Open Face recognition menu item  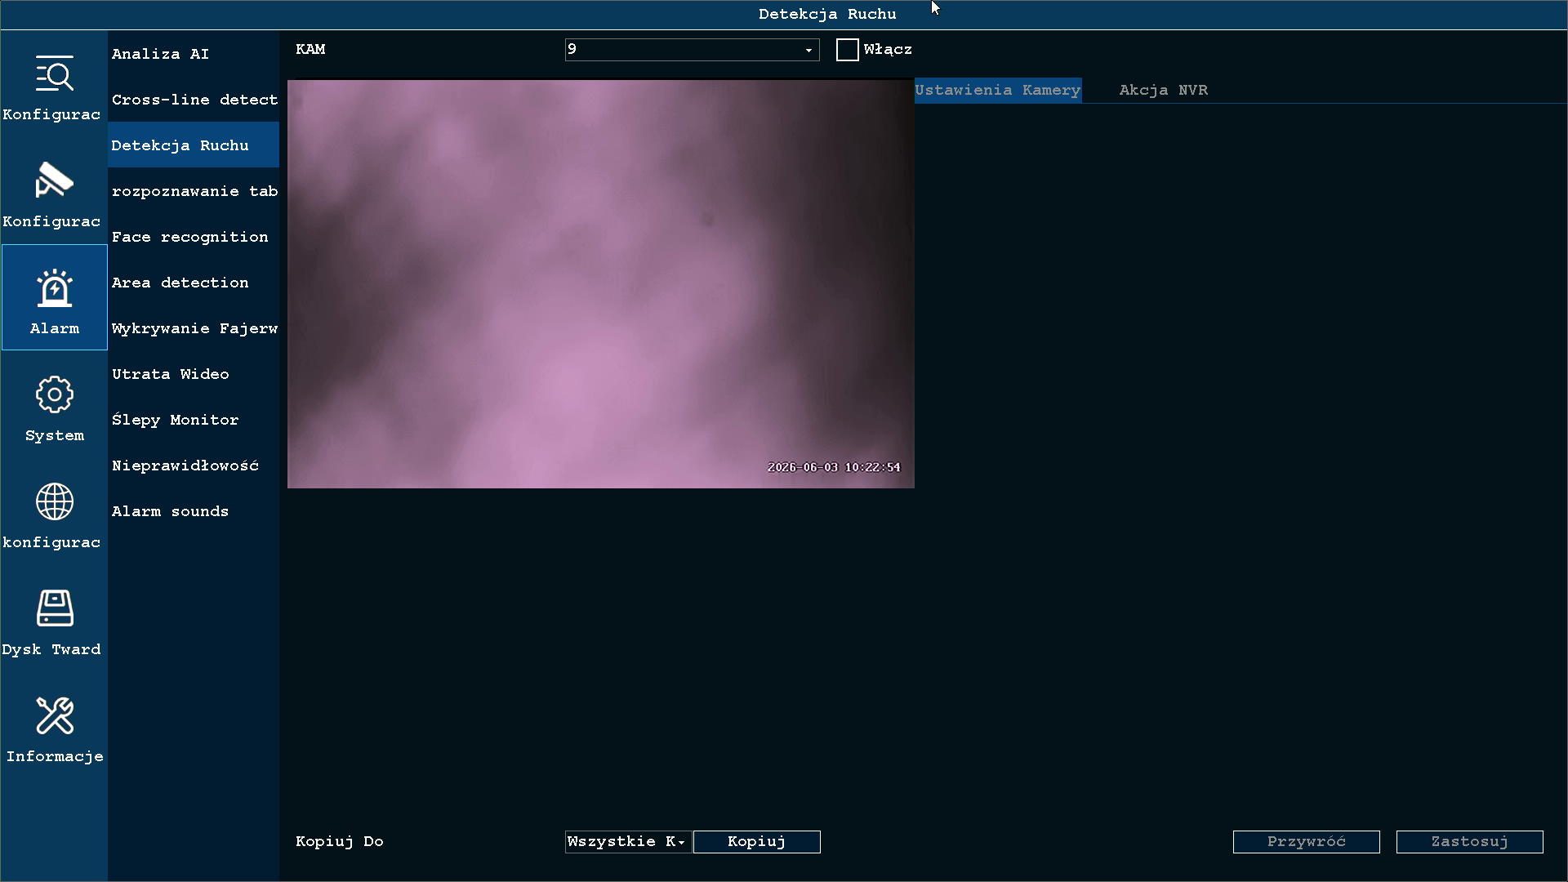tap(194, 237)
